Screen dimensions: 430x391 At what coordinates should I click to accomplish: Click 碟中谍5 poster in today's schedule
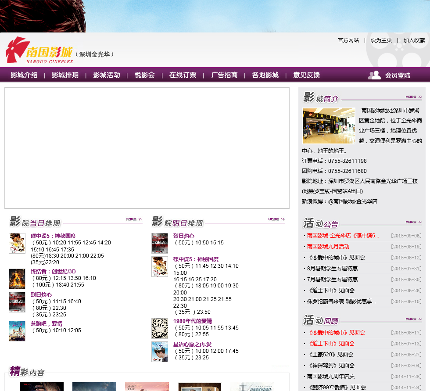click(17, 243)
